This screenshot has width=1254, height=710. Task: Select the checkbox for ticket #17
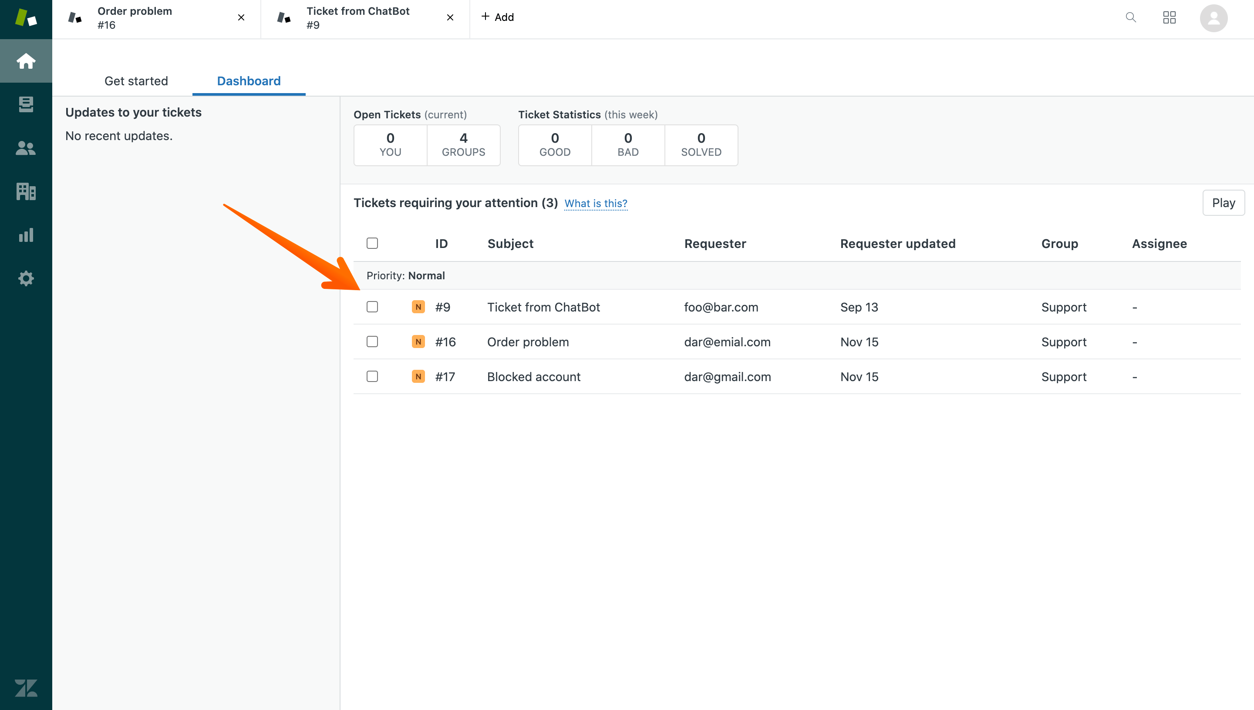point(372,376)
